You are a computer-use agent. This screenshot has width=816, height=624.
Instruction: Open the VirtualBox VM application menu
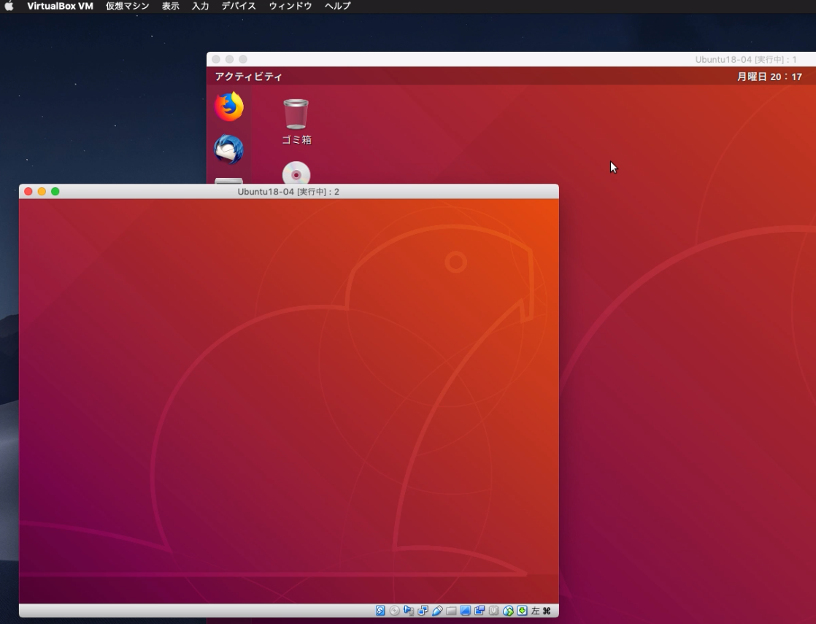[61, 7]
